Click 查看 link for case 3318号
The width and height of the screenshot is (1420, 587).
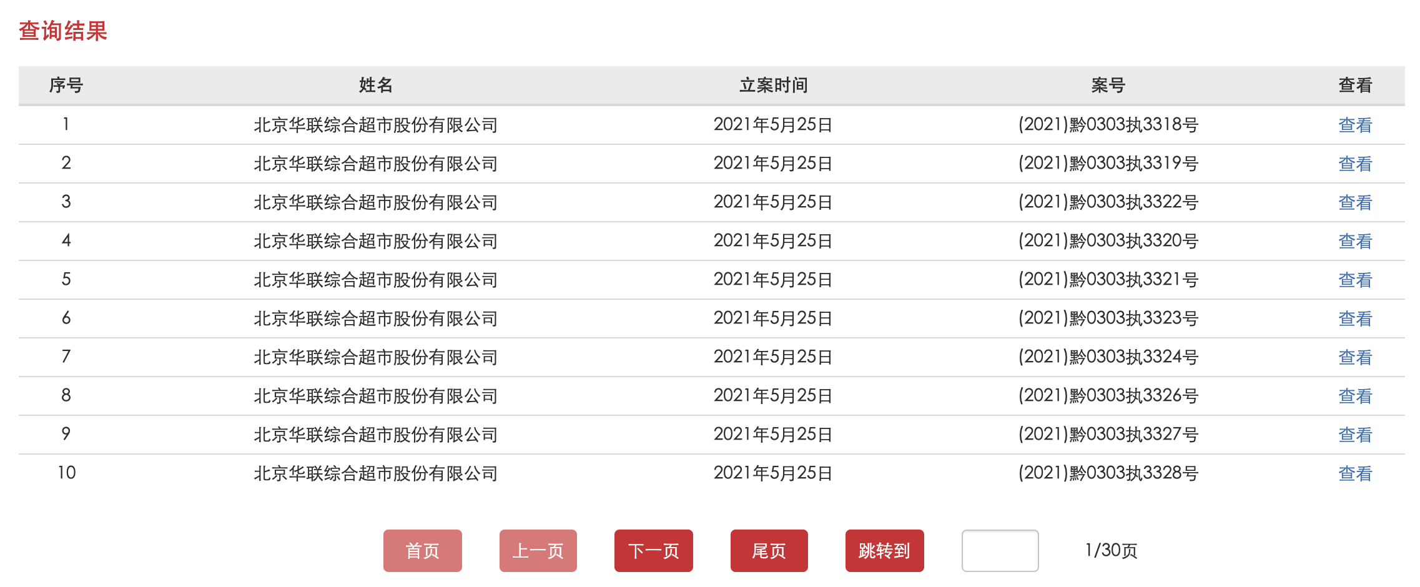1354,126
